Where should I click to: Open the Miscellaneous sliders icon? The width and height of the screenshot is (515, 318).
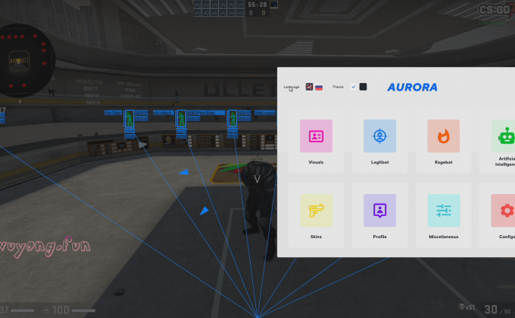click(443, 211)
